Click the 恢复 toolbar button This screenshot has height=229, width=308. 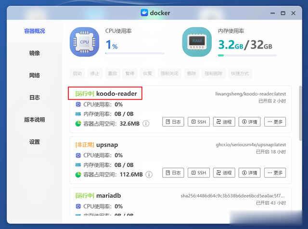pos(148,74)
